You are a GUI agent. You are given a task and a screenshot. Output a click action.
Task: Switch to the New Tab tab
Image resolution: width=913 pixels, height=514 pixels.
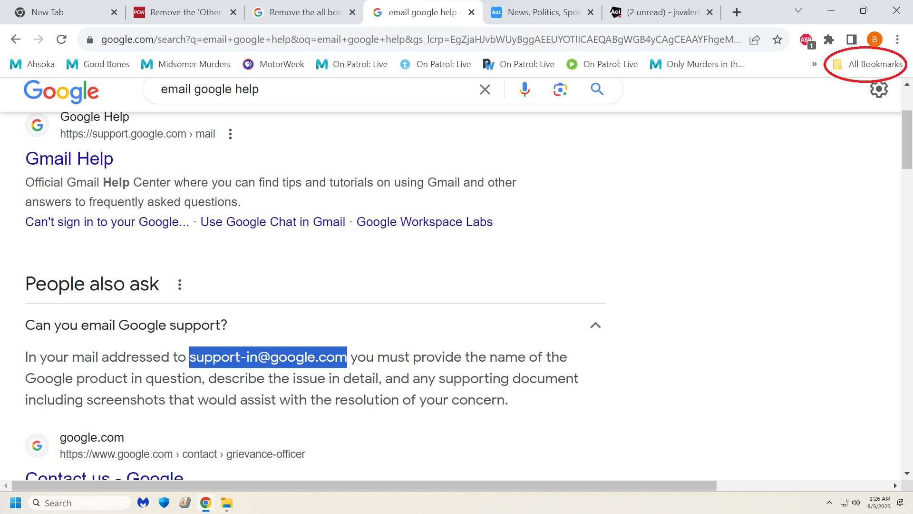[48, 12]
